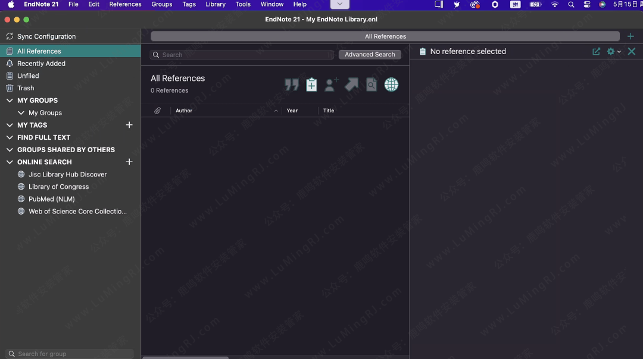Click the online search globe icon
The image size is (643, 359).
(x=391, y=85)
